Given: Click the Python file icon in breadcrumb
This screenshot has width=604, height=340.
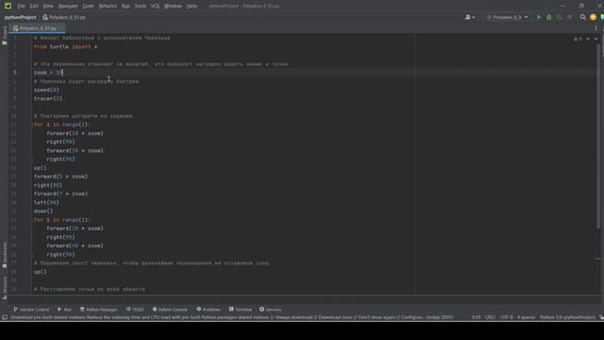Looking at the screenshot, I should 45,17.
